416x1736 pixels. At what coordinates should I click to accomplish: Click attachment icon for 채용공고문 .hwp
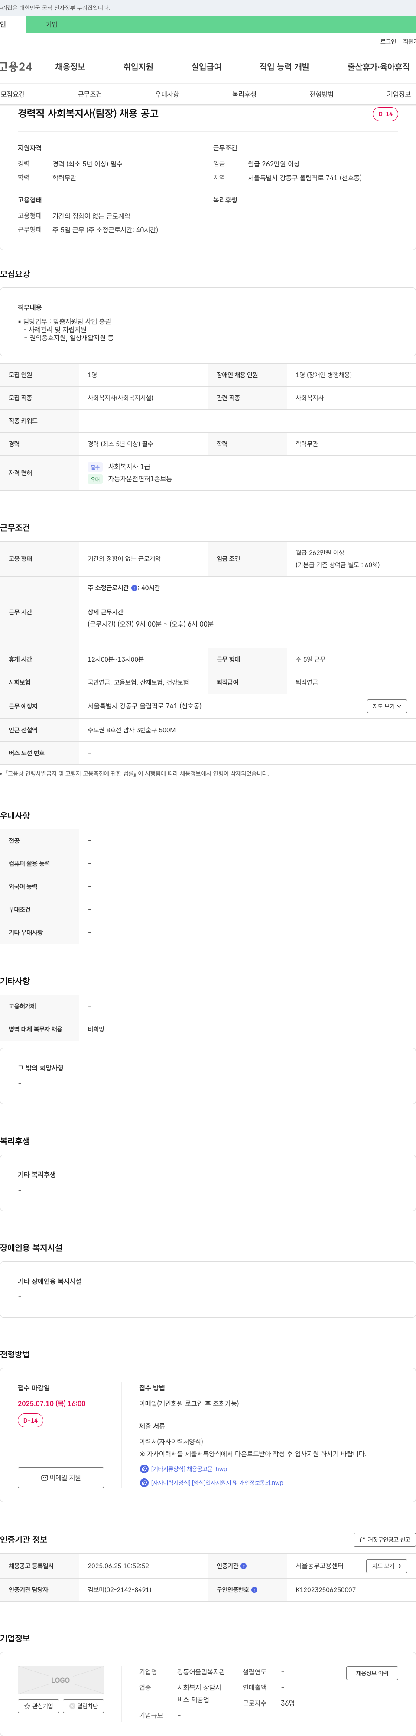pyautogui.click(x=144, y=1469)
